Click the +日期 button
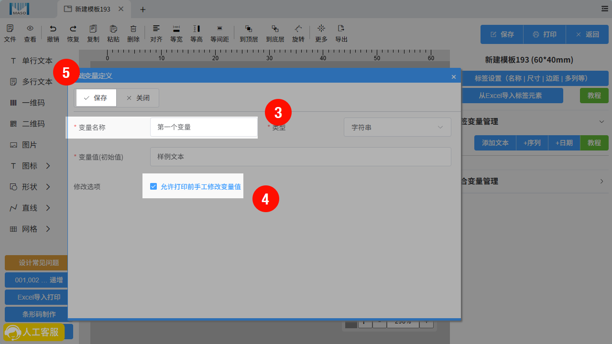Viewport: 612px width, 344px height. point(564,143)
